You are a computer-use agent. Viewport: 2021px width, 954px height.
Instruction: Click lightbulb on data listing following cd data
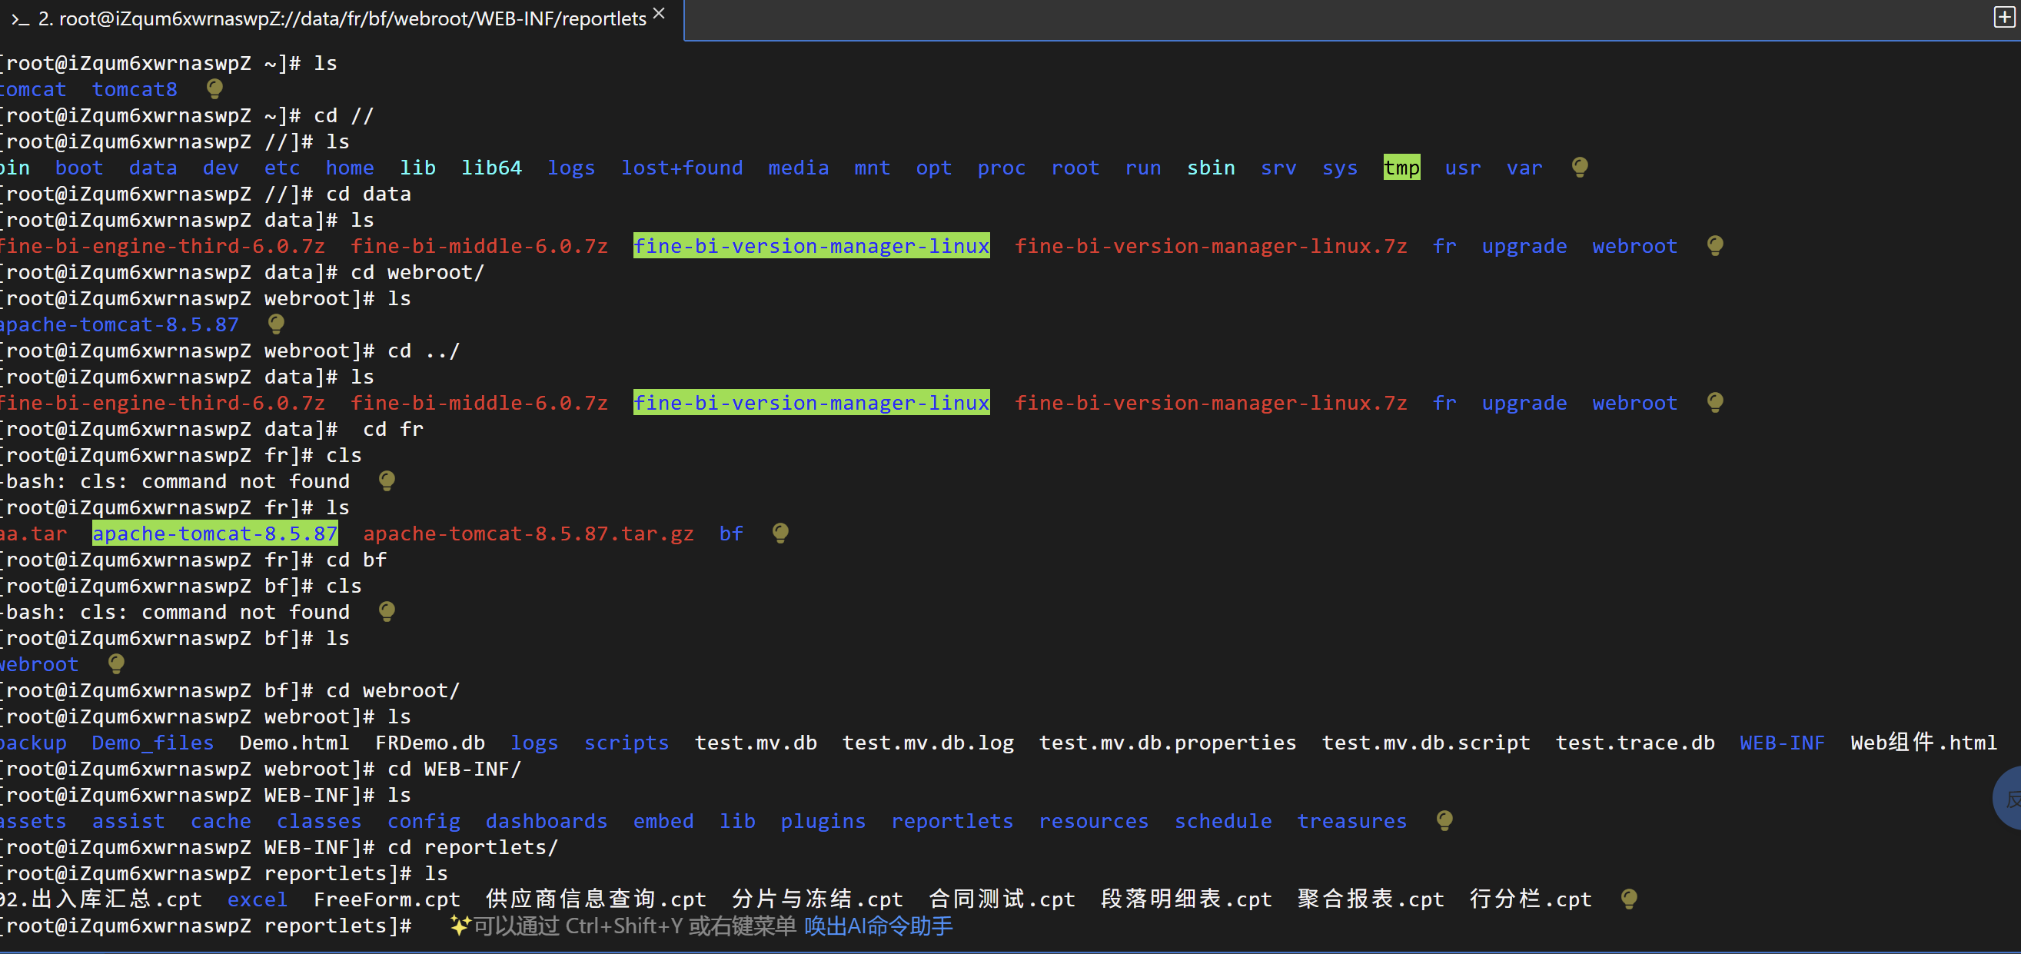(1716, 245)
